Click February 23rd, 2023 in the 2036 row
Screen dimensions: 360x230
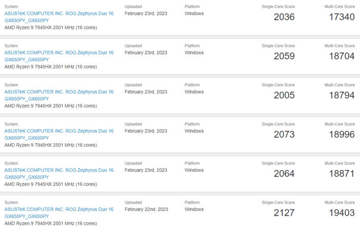click(x=146, y=13)
